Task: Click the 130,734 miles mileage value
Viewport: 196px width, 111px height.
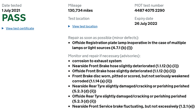Action: [80, 10]
